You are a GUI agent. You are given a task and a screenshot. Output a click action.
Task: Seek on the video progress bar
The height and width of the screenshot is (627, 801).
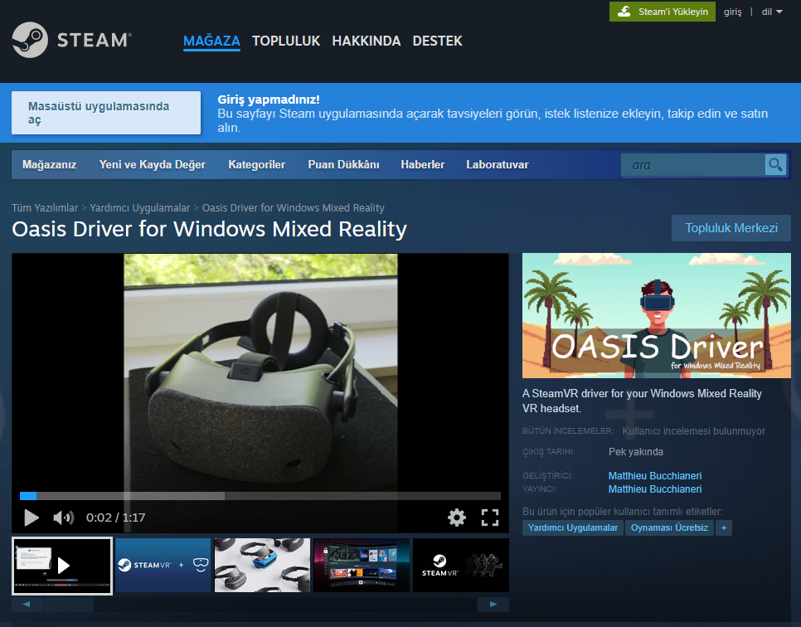tap(260, 496)
